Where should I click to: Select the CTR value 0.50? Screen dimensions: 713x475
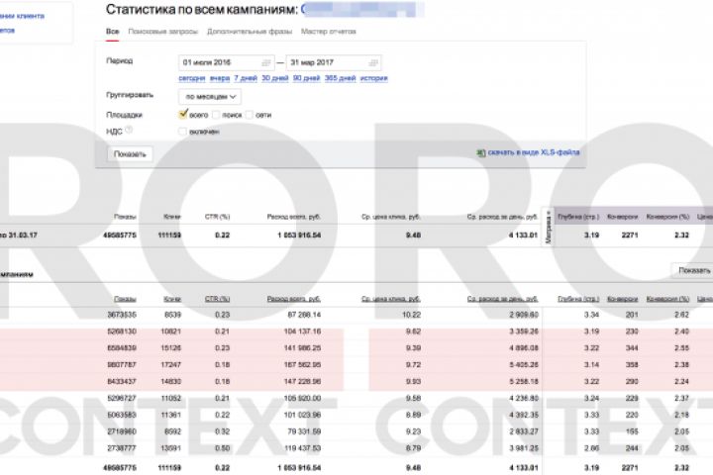[223, 448]
